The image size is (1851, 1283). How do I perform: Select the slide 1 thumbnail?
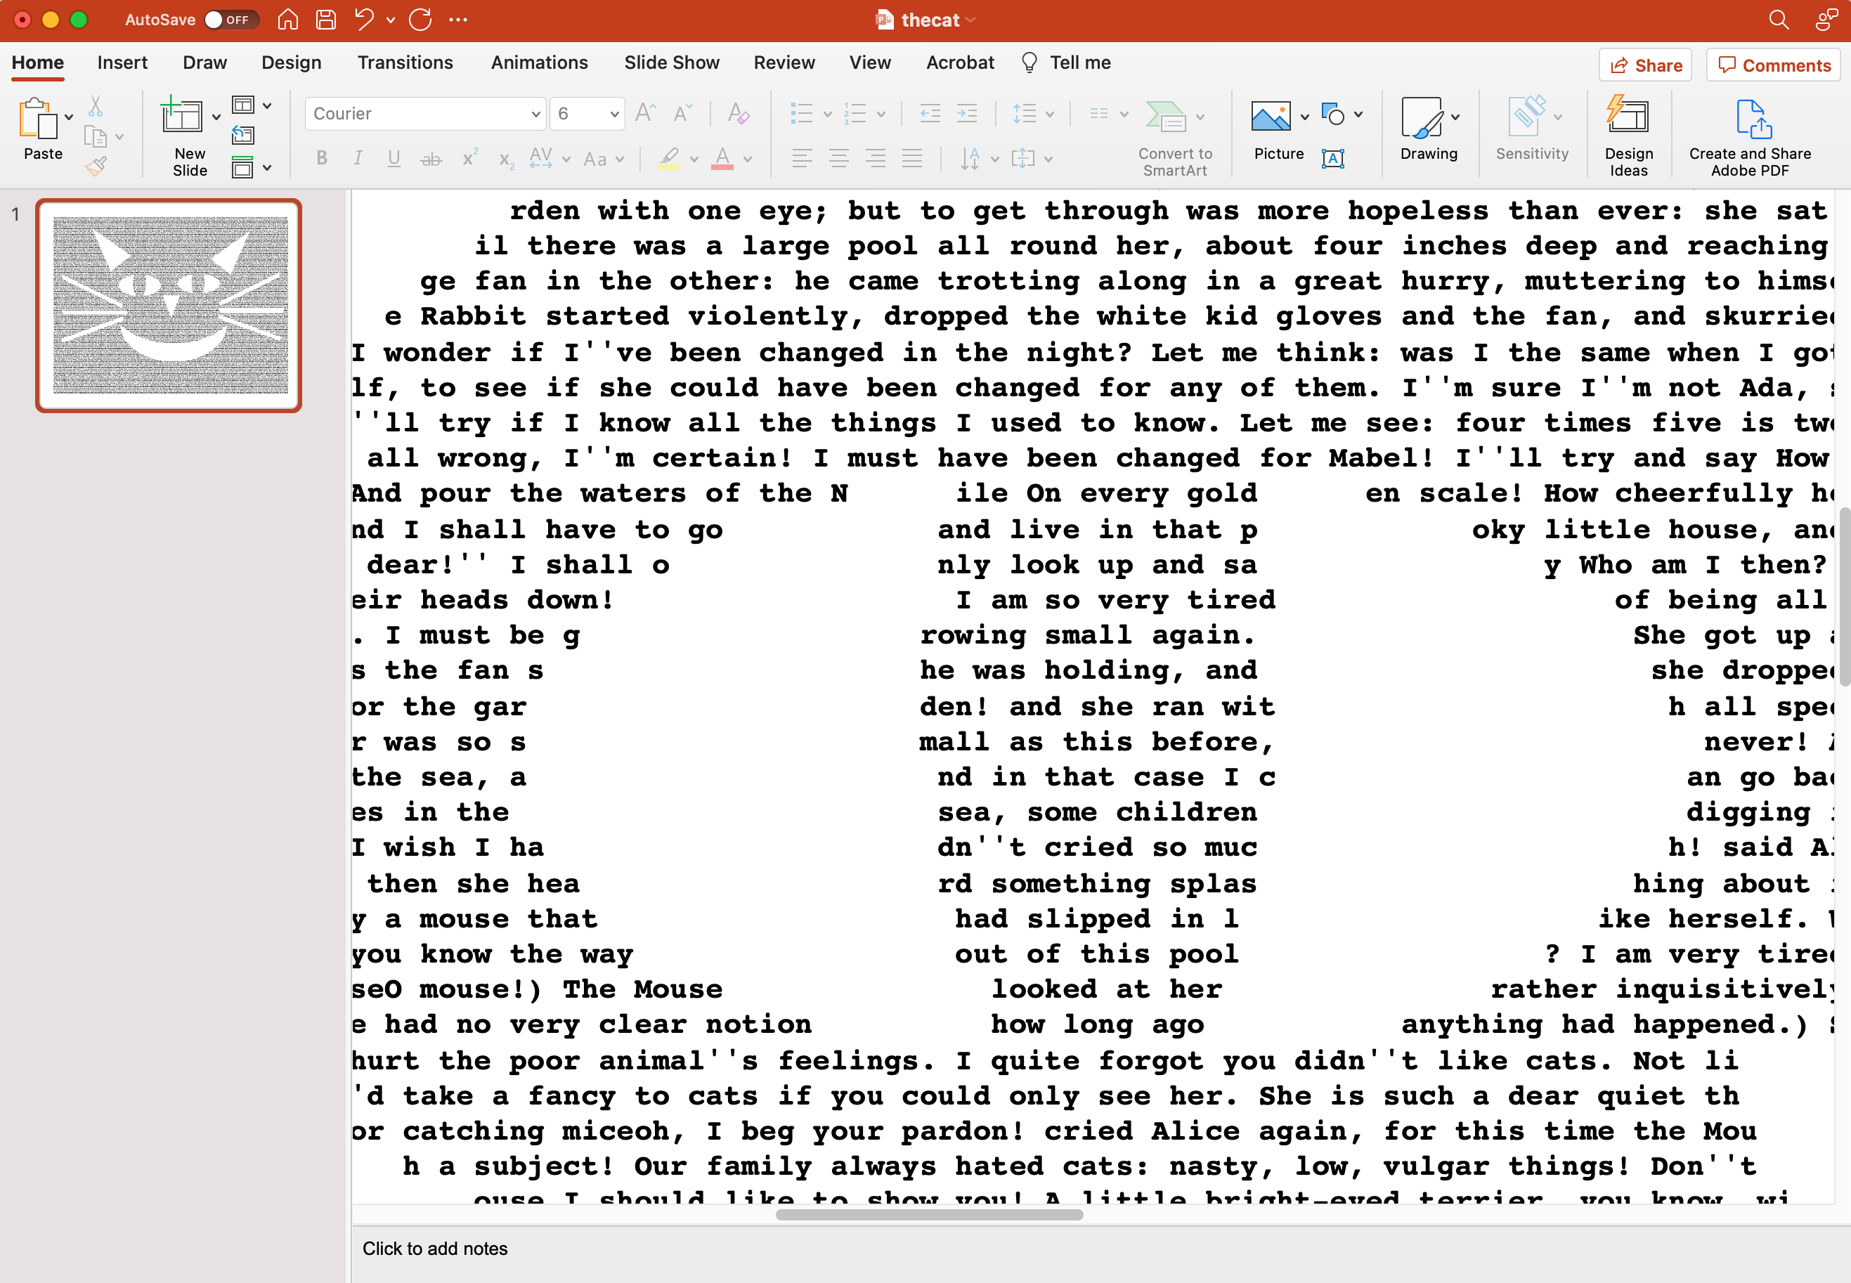click(169, 306)
